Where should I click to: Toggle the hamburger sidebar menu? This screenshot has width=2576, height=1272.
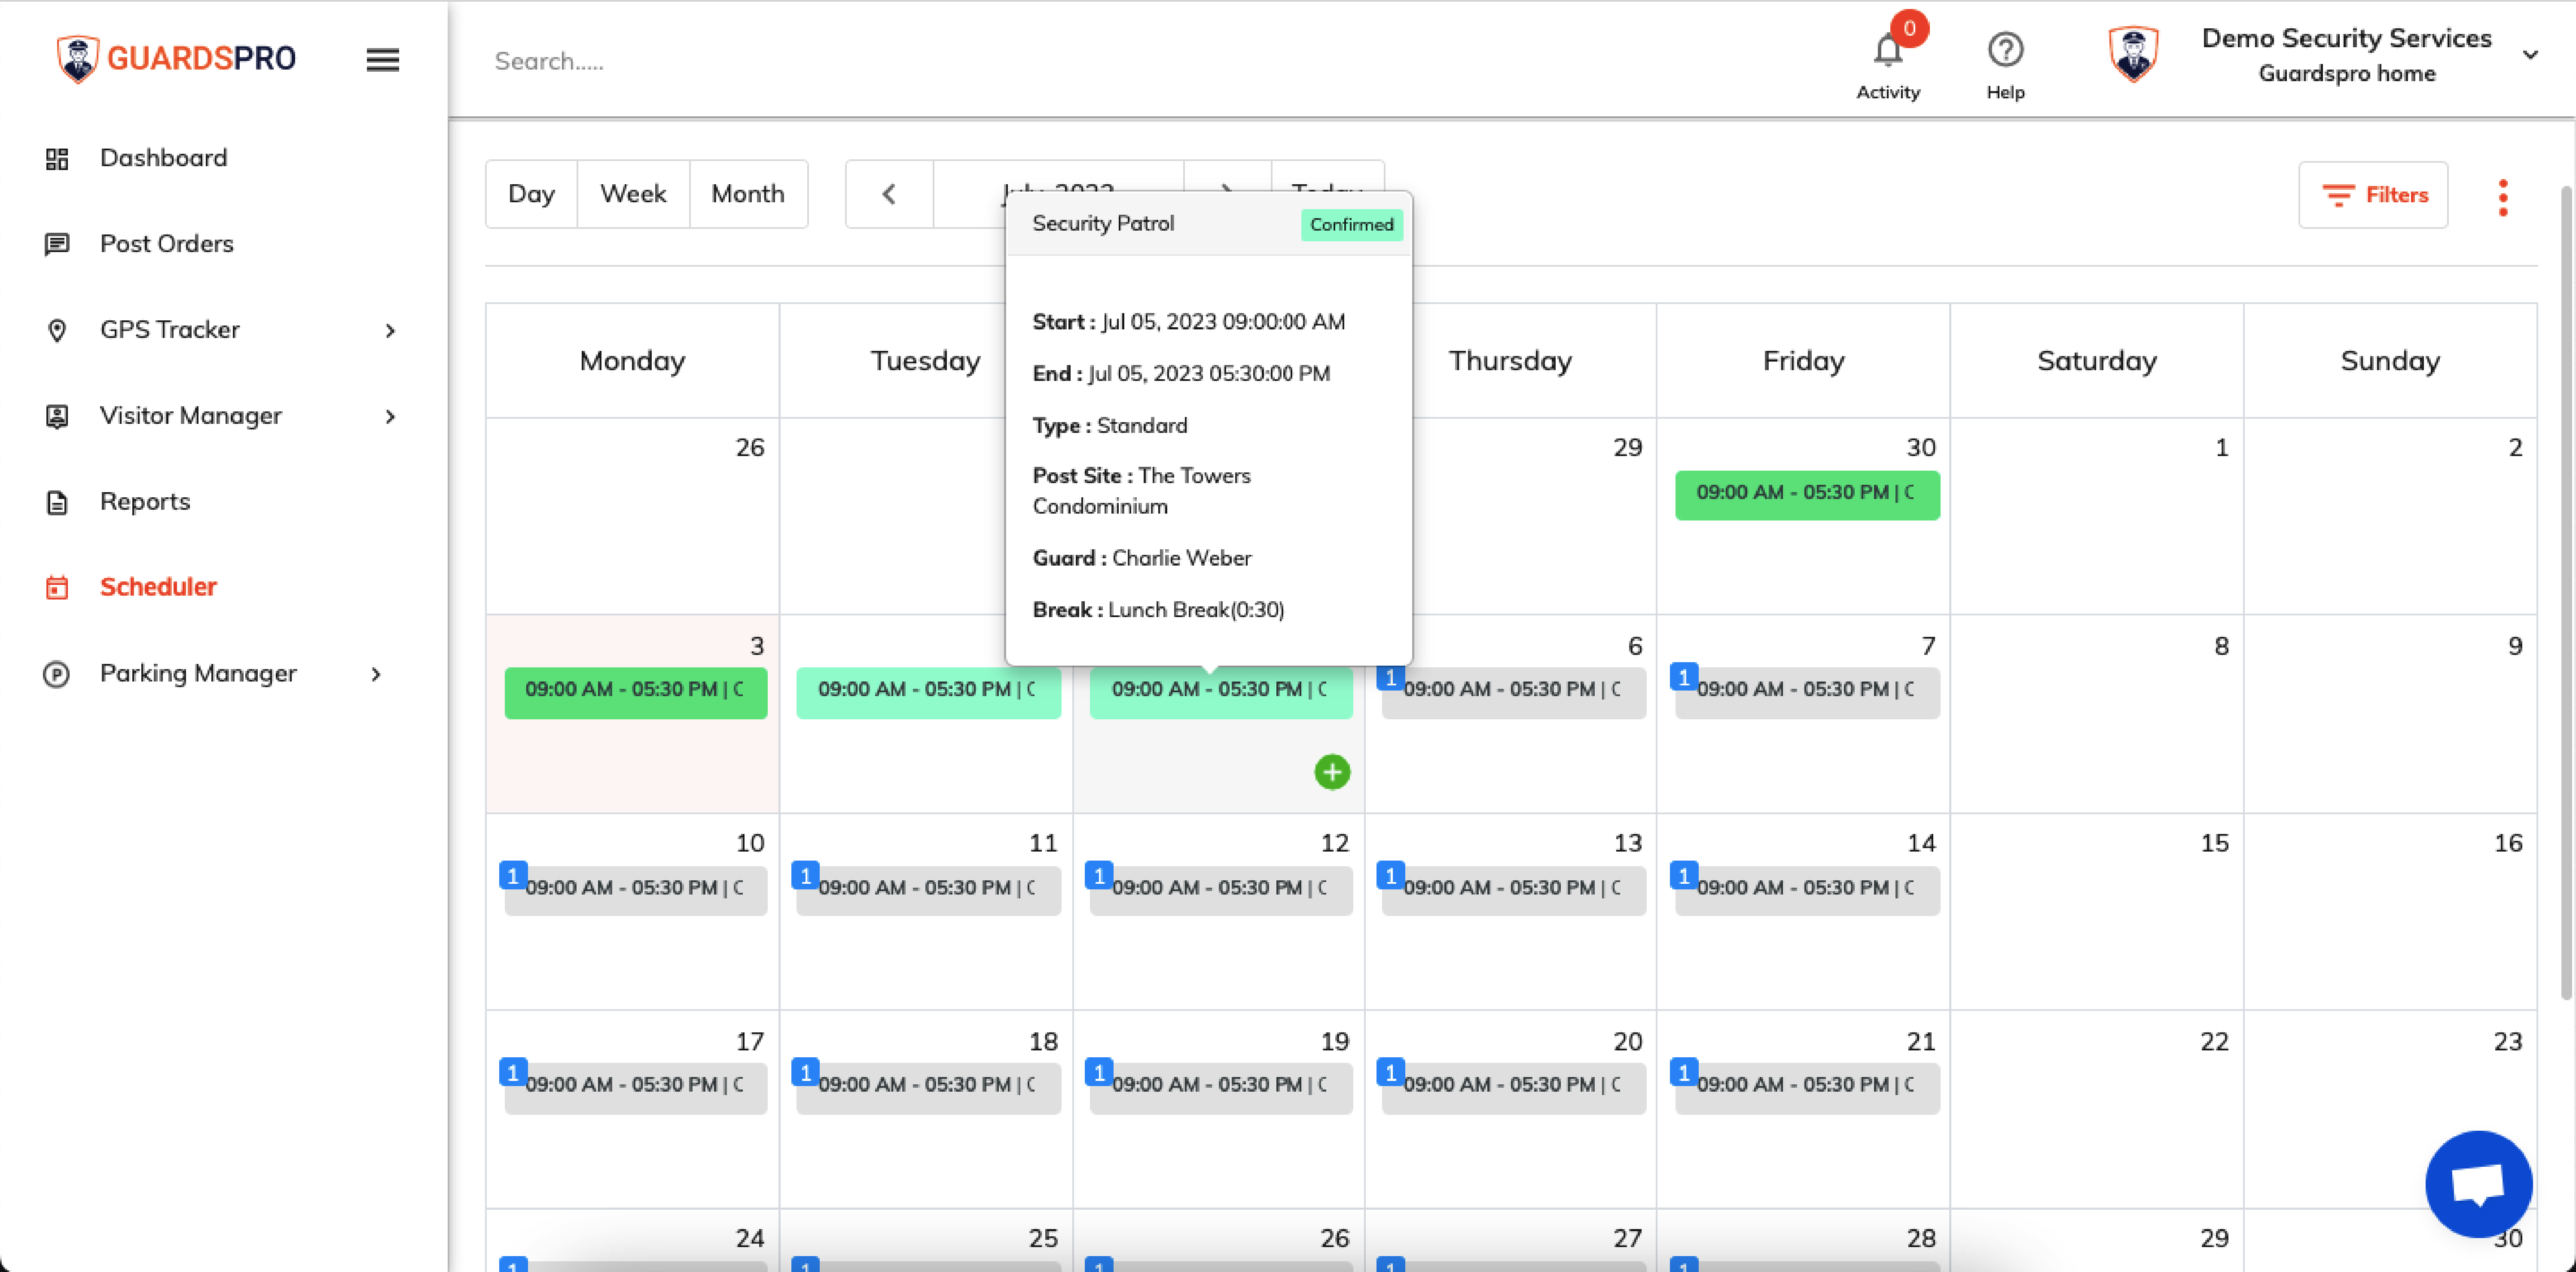click(382, 60)
